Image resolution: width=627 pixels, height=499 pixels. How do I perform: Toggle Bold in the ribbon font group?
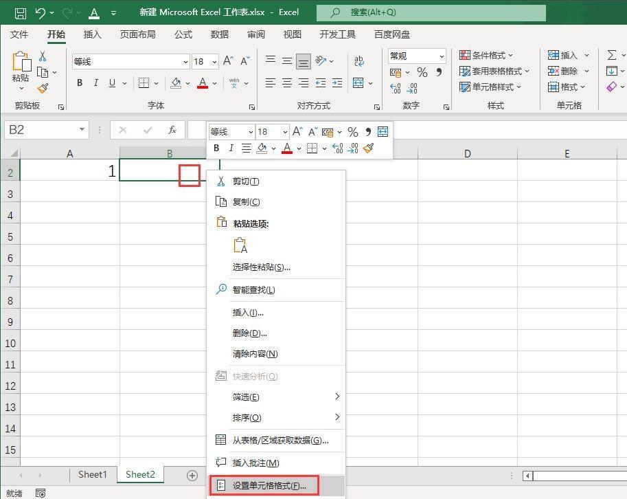pos(80,83)
